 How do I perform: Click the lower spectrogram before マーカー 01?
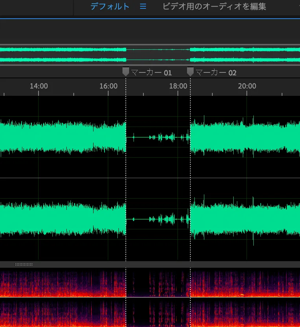[62, 313]
